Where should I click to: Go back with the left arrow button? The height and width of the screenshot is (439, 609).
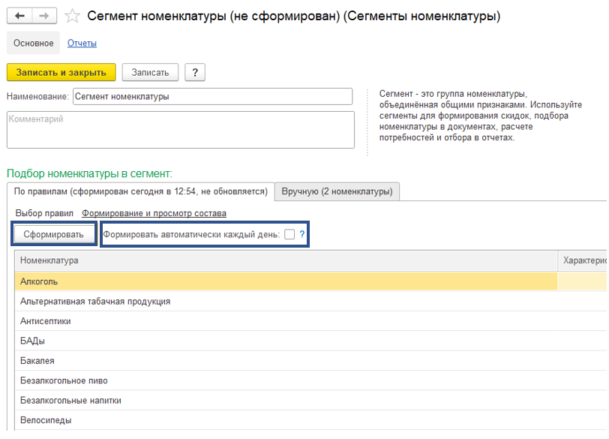(19, 16)
